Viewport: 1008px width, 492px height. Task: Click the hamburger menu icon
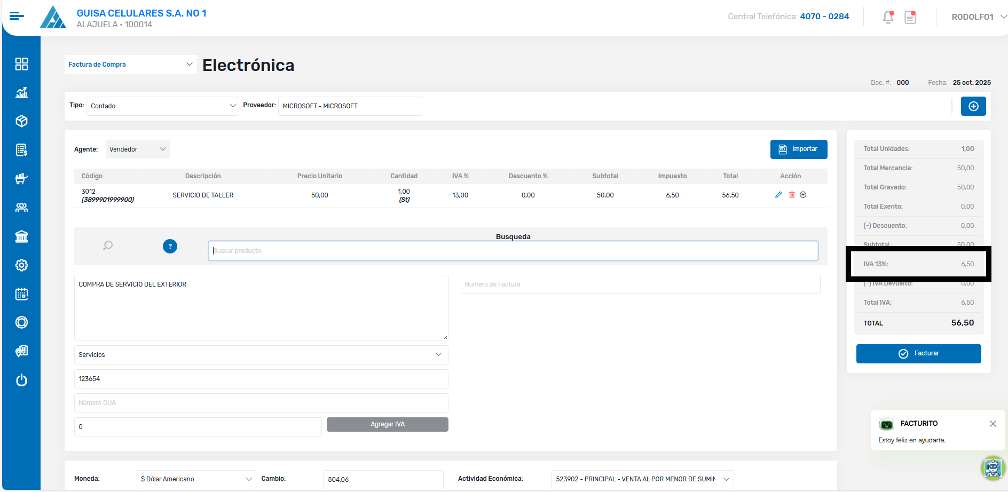pos(17,16)
